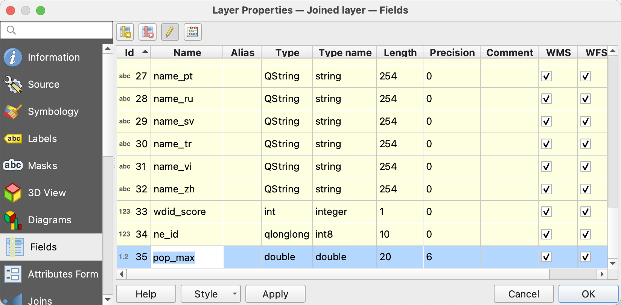Open the Style button dropdown arrow

[234, 294]
